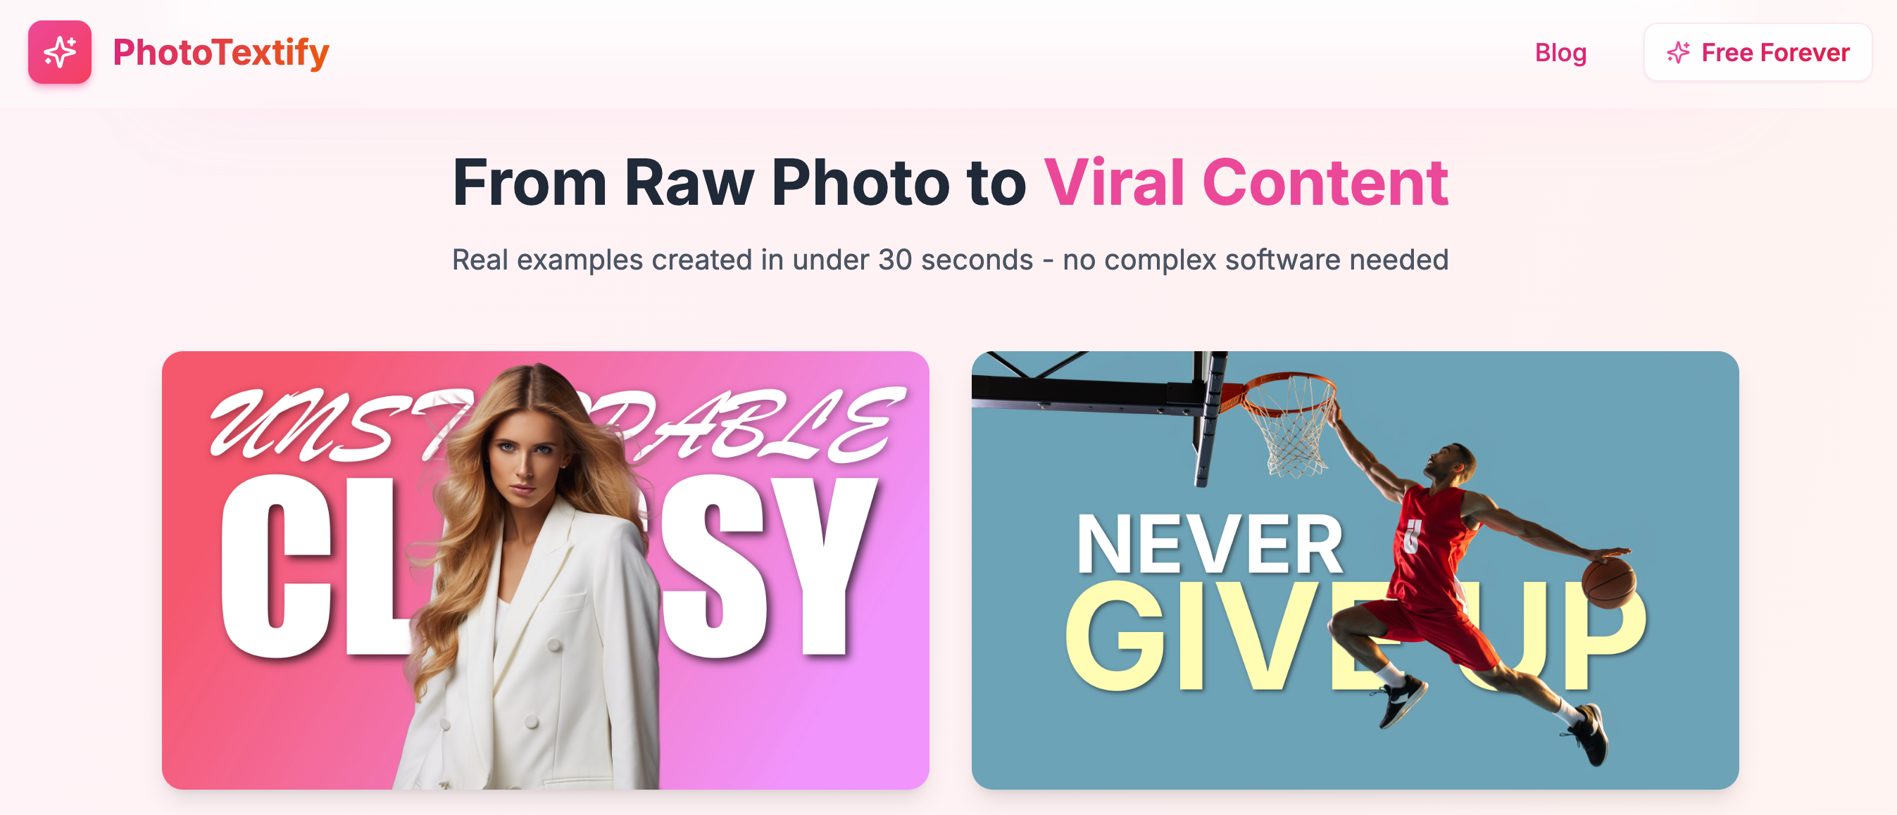Click the PhotoTextify sparkle logo icon

click(x=60, y=52)
